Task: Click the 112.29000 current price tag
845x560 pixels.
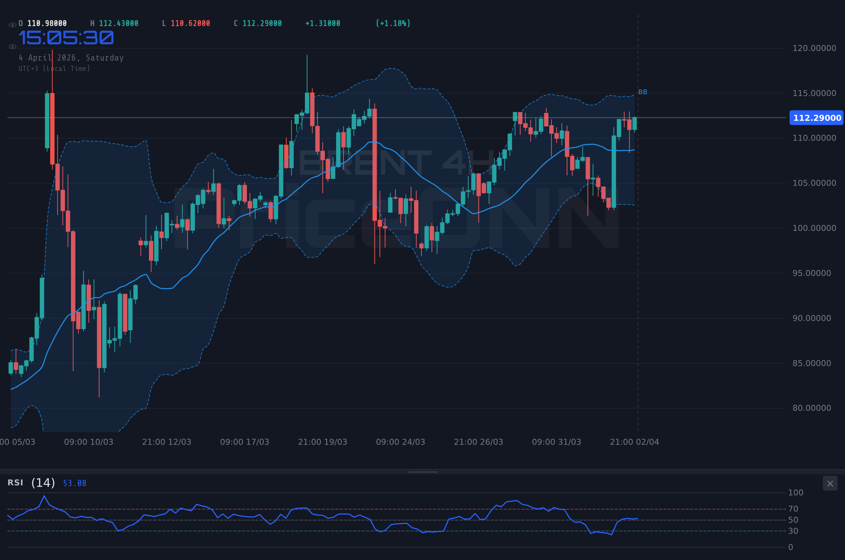Action: pyautogui.click(x=817, y=118)
